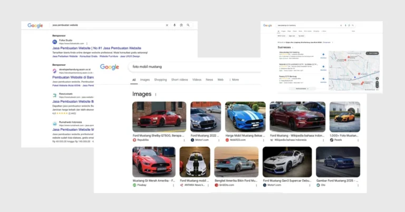
Task: Open three-dot menu for Oto image result
Action: tap(358, 185)
